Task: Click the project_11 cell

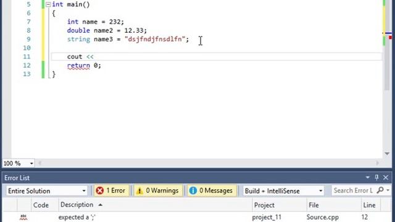Action: click(x=267, y=217)
